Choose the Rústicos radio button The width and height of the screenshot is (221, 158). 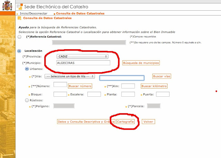(27, 100)
